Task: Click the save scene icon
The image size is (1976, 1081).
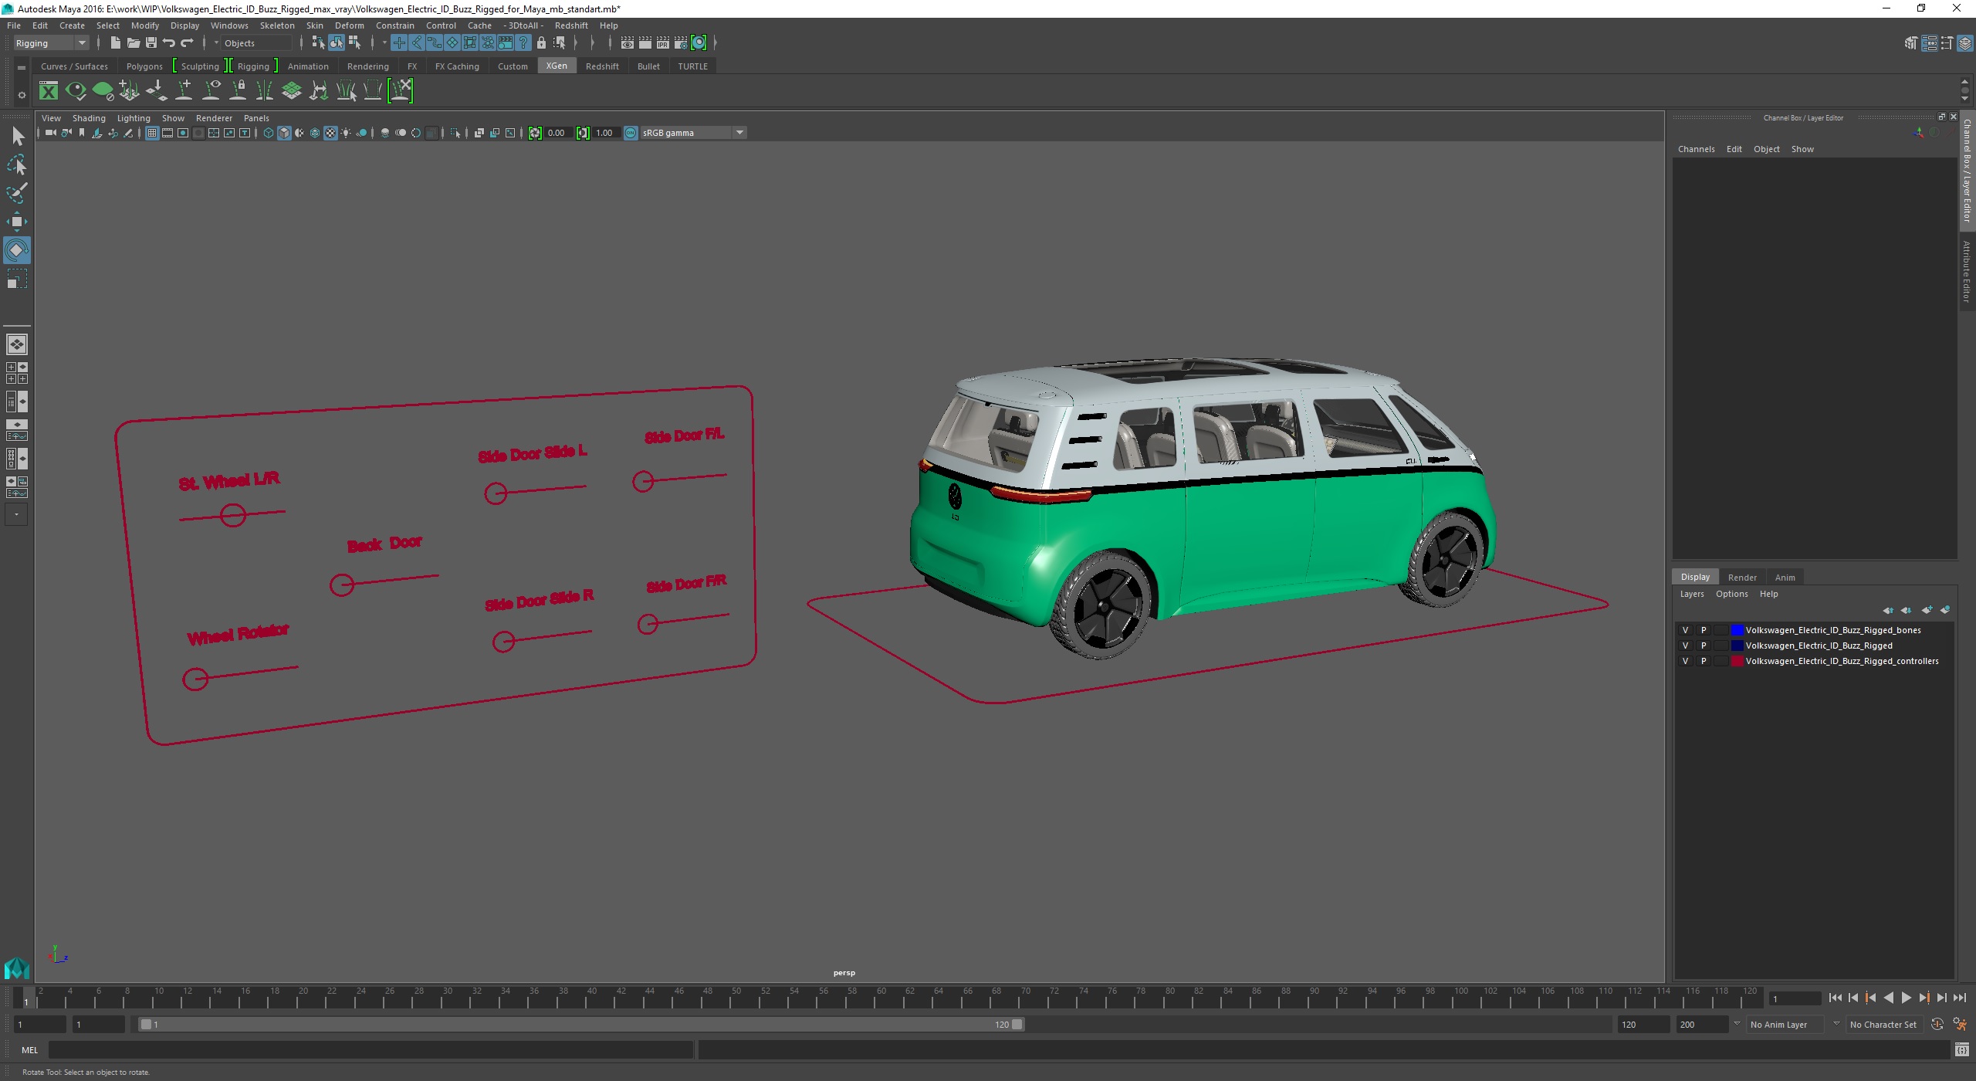Action: (x=151, y=43)
